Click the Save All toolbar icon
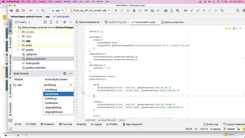 click(x=17, y=10)
